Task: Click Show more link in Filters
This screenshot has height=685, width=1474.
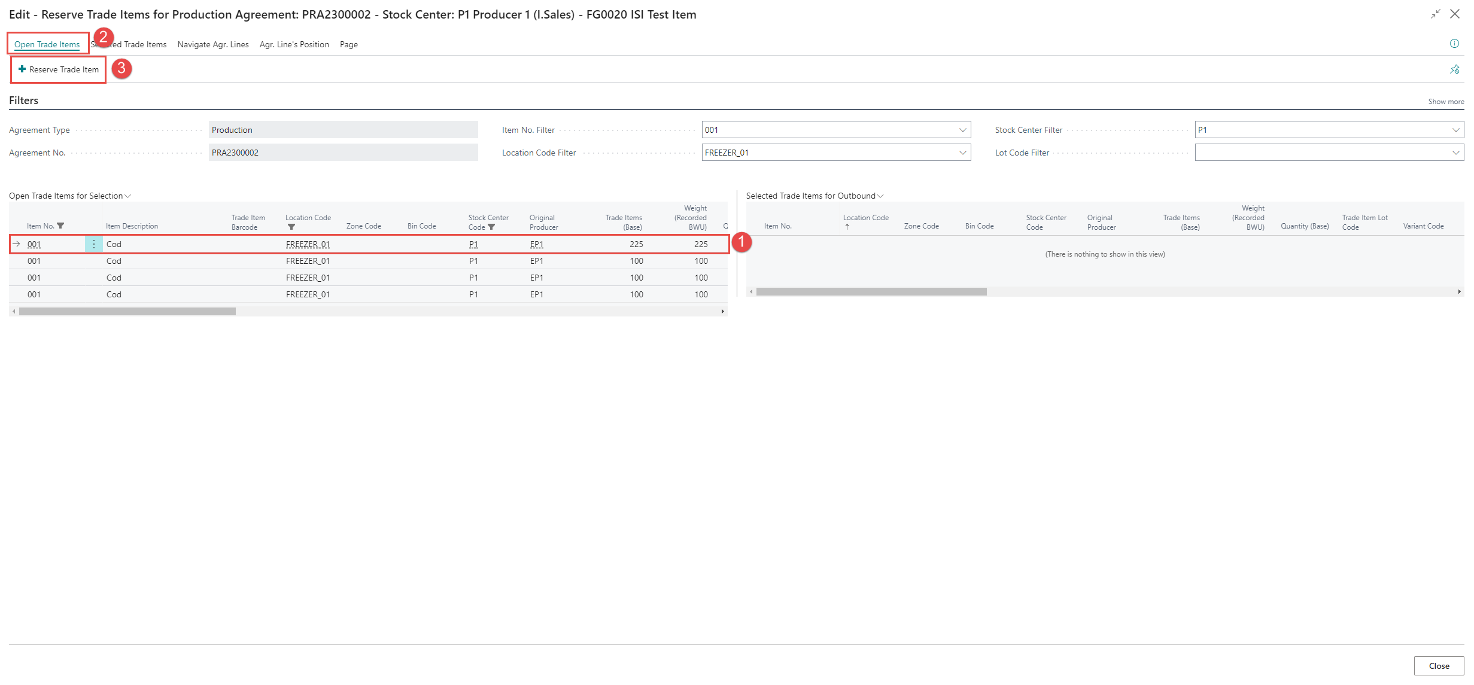Action: pyautogui.click(x=1445, y=102)
